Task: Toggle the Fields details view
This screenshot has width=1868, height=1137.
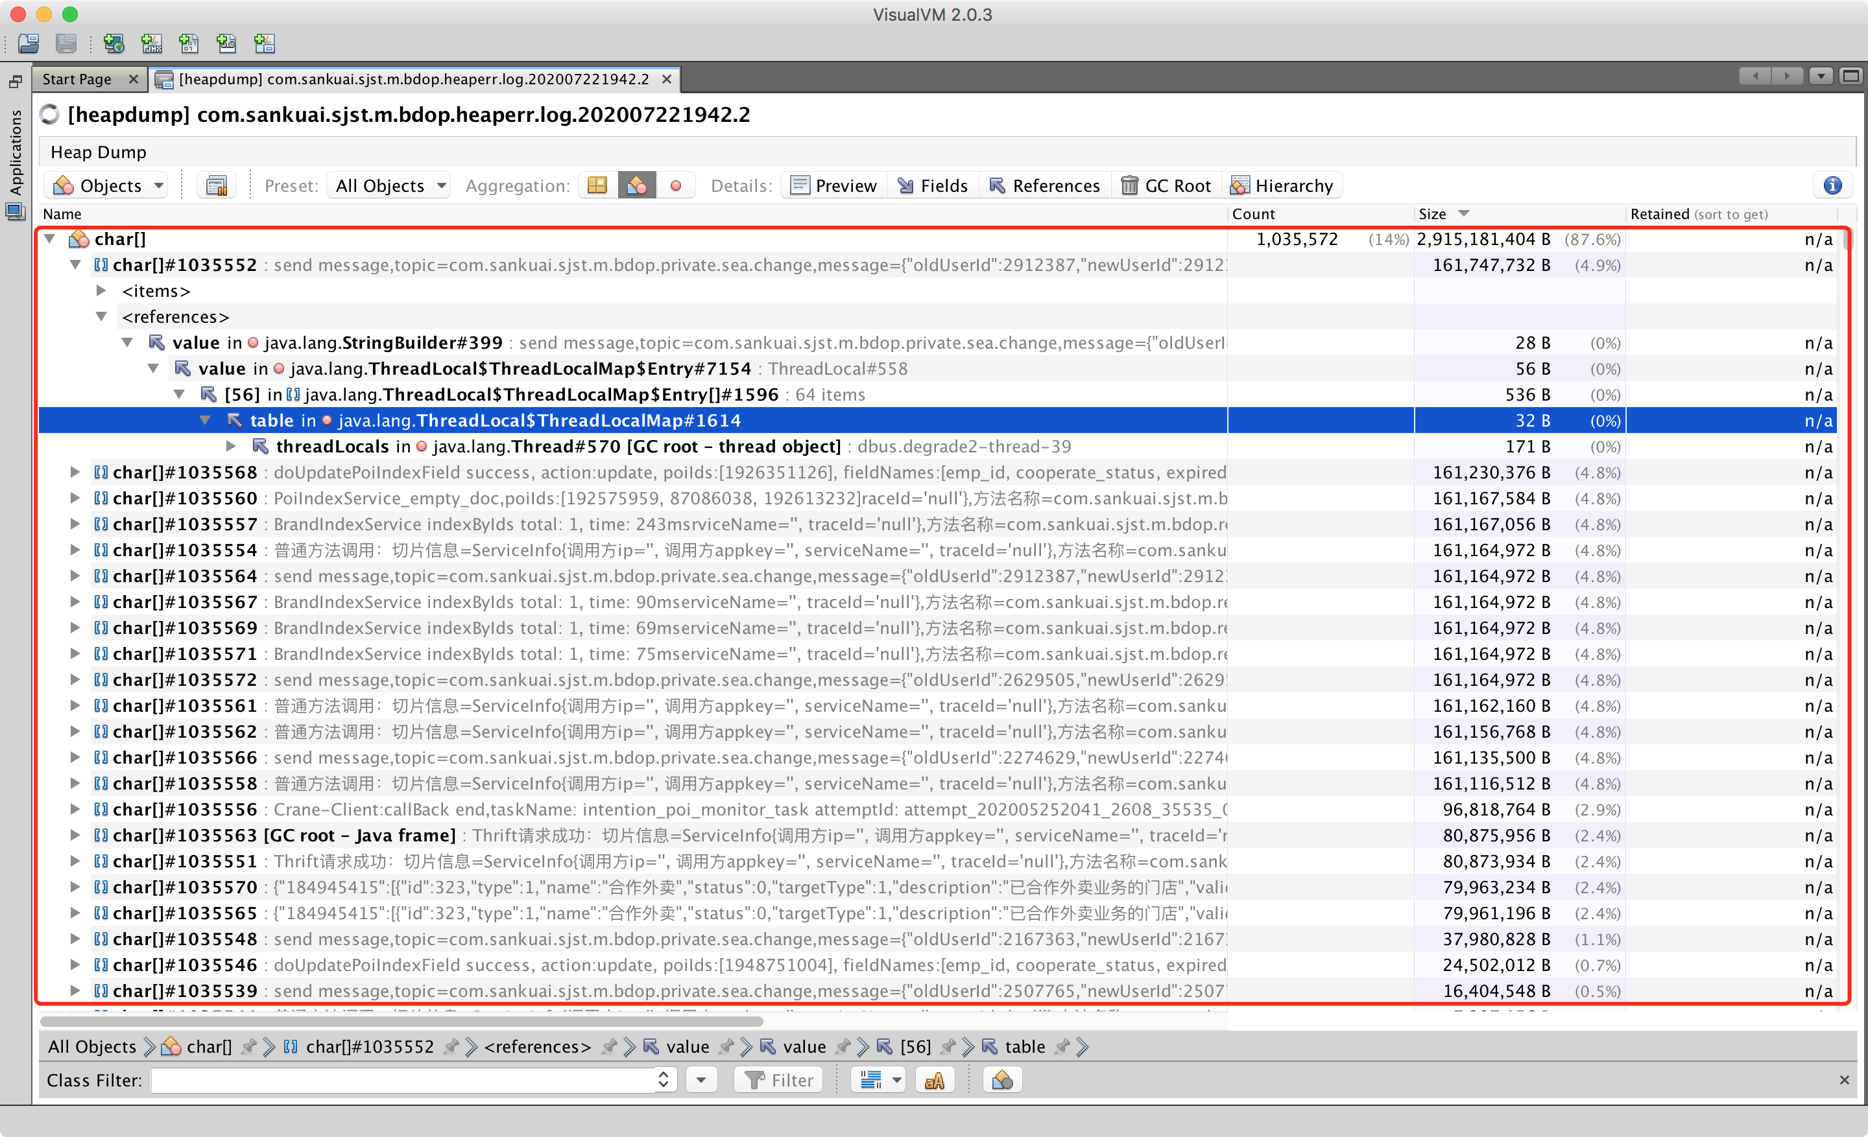Action: click(x=933, y=185)
